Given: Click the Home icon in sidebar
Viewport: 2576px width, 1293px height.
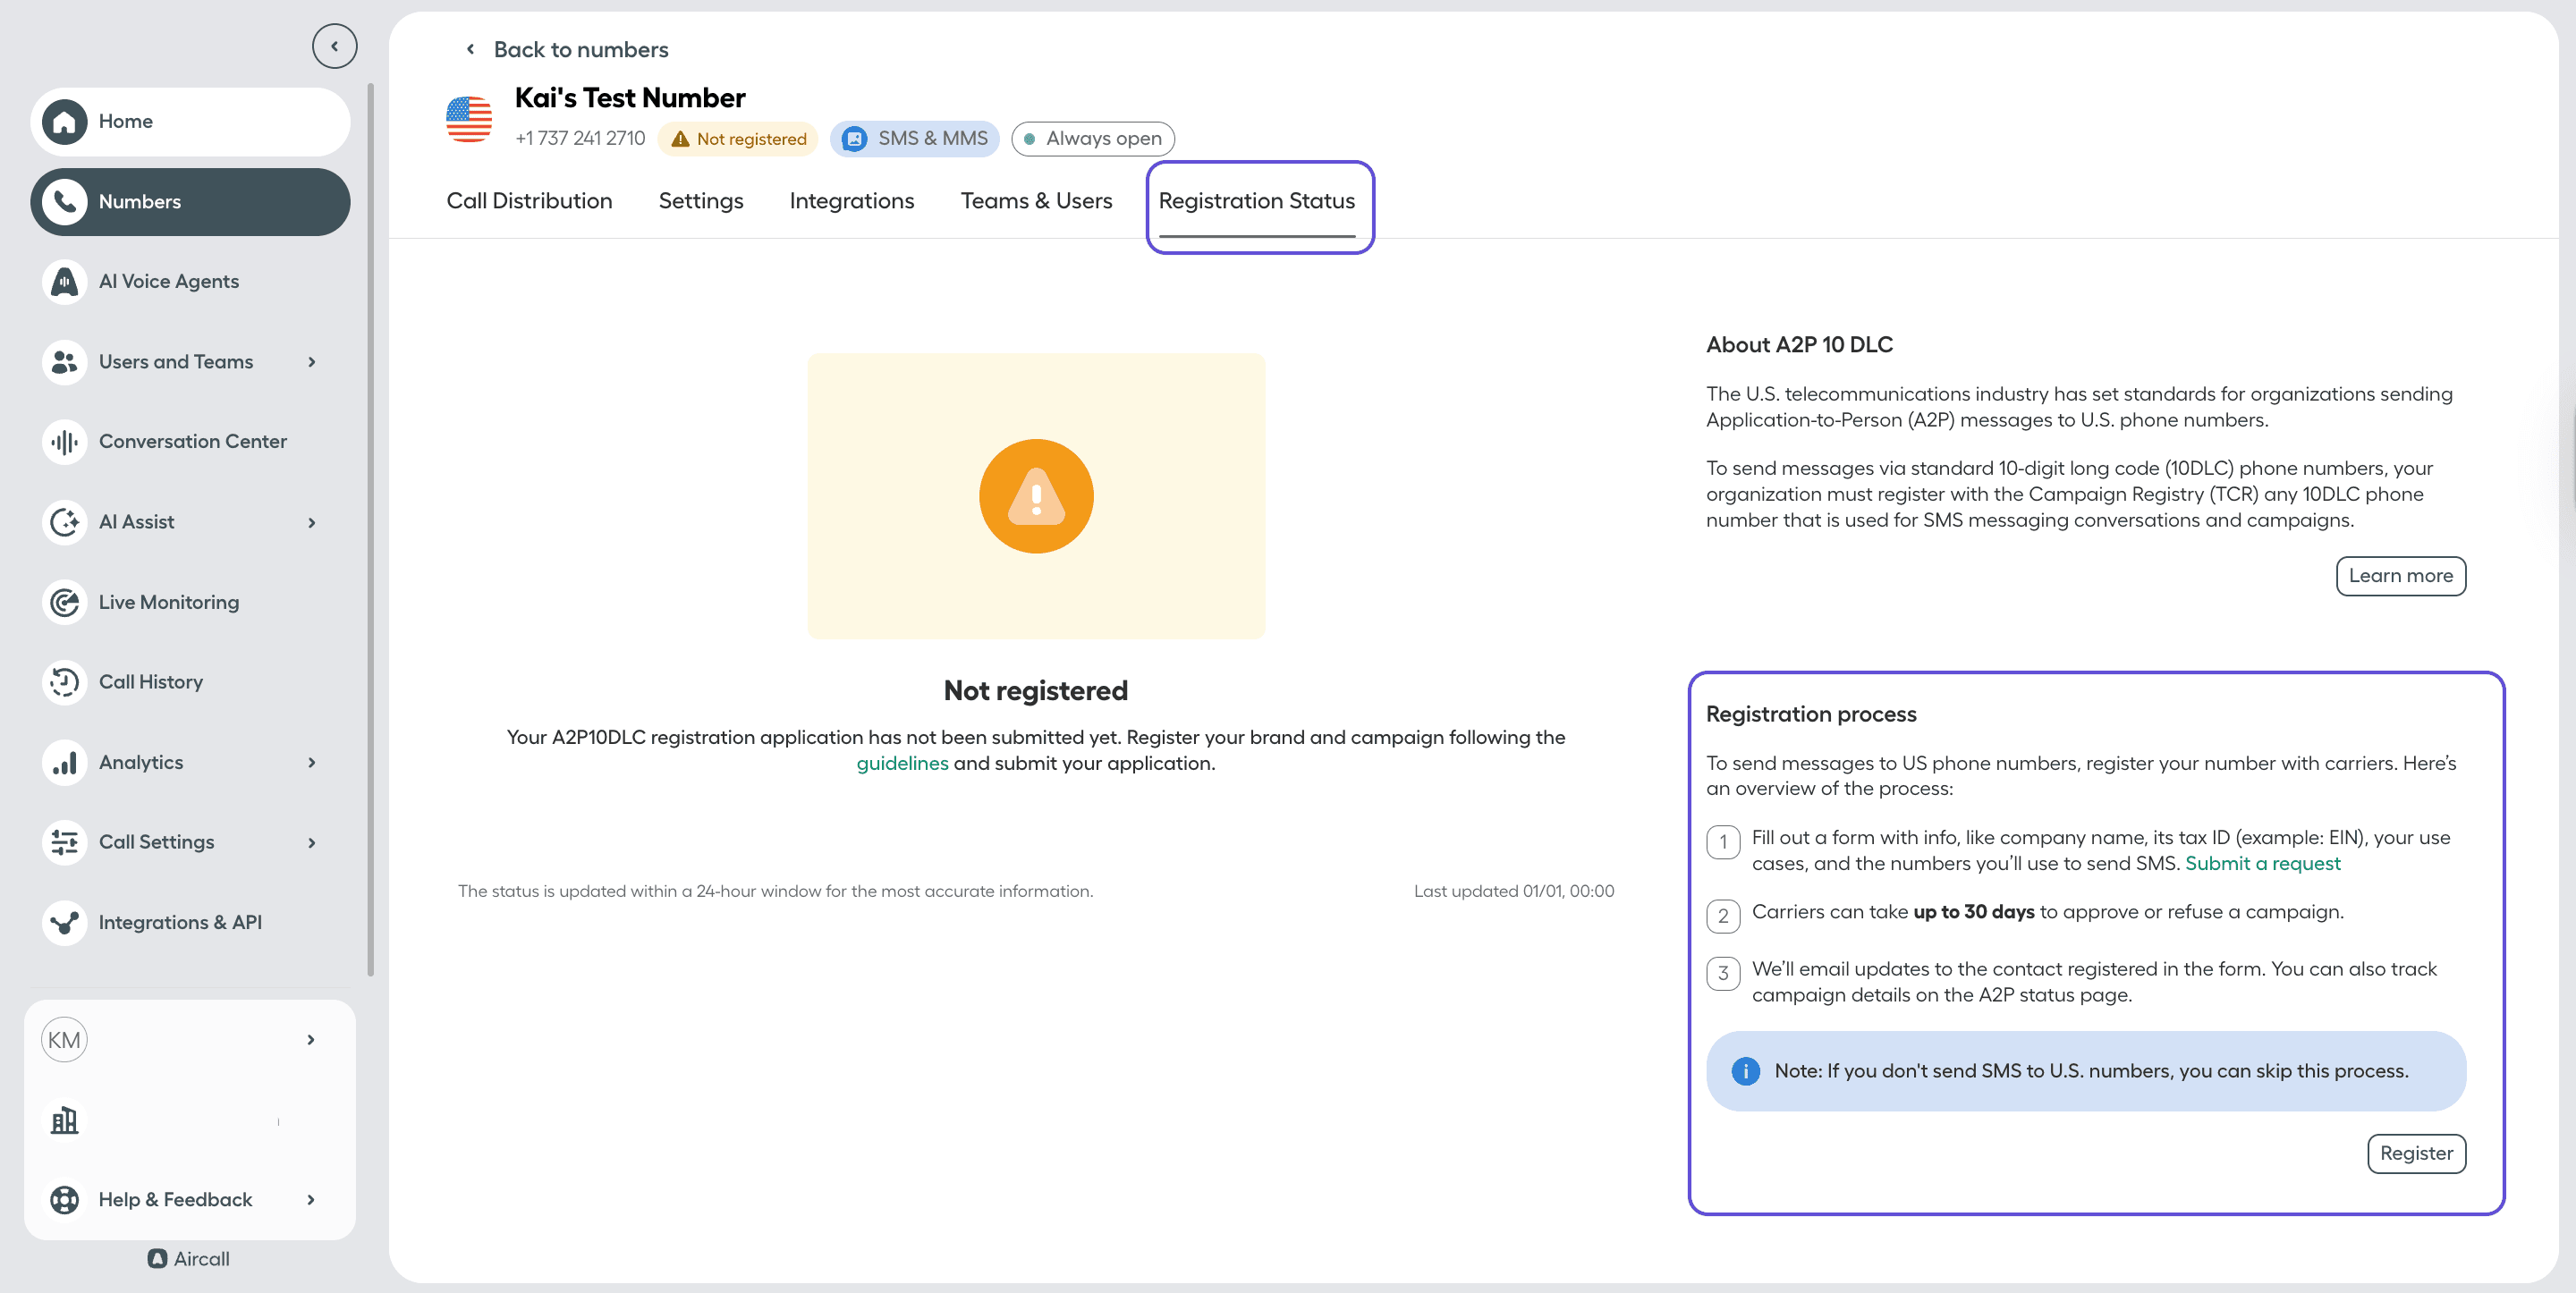Looking at the screenshot, I should [x=65, y=121].
